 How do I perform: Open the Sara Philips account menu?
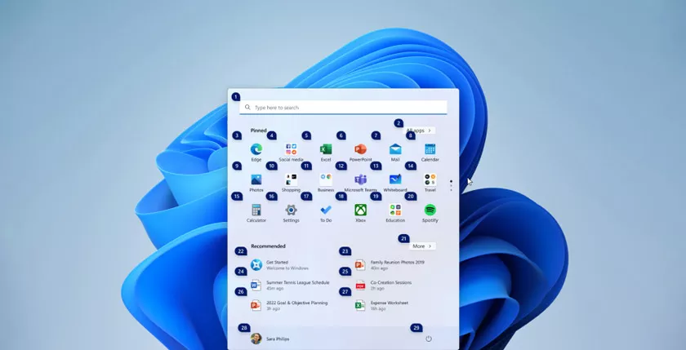(270, 339)
